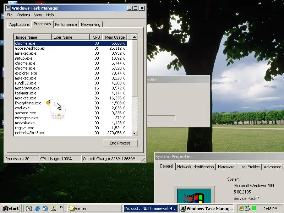The image size is (284, 213).
Task: Switch to the Applications tab
Action: (20, 24)
